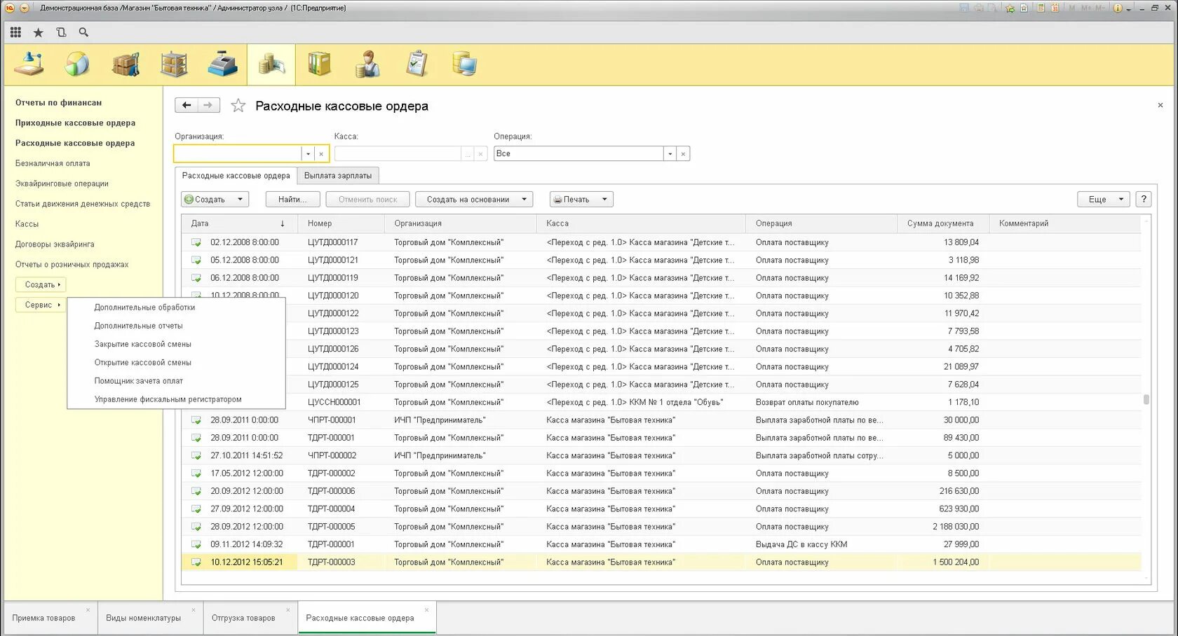
Task: Expand the sidebar Создать submenu
Action: [41, 285]
